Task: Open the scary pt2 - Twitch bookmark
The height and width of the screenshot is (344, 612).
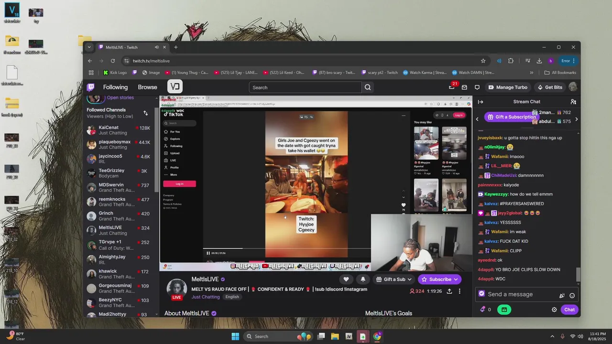Action: (x=379, y=73)
